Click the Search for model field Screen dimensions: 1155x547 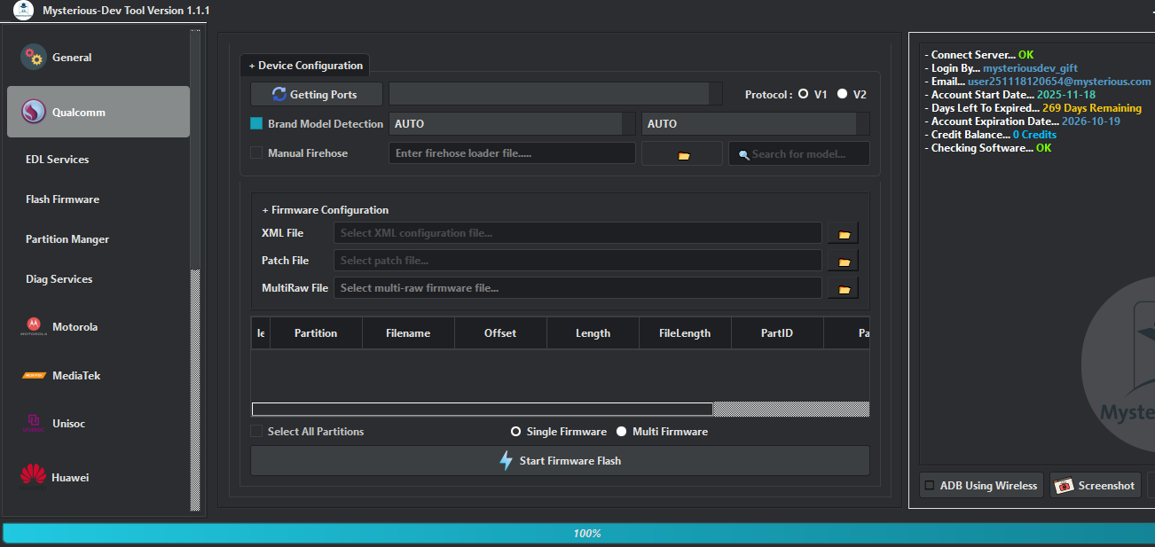798,152
